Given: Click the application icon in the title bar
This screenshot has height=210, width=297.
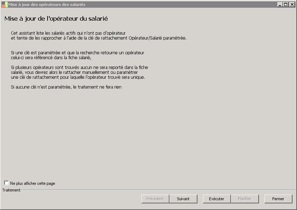Looking at the screenshot, I should pyautogui.click(x=5, y=5).
